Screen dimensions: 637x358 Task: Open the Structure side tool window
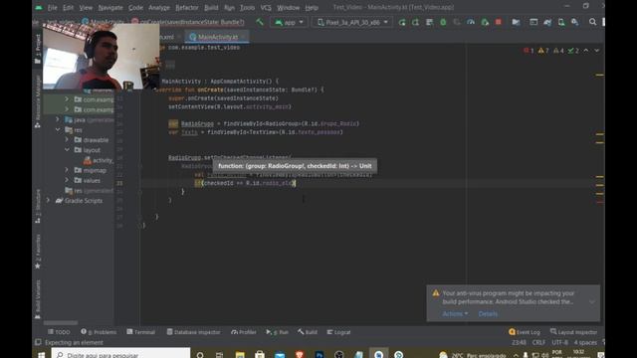(x=38, y=206)
